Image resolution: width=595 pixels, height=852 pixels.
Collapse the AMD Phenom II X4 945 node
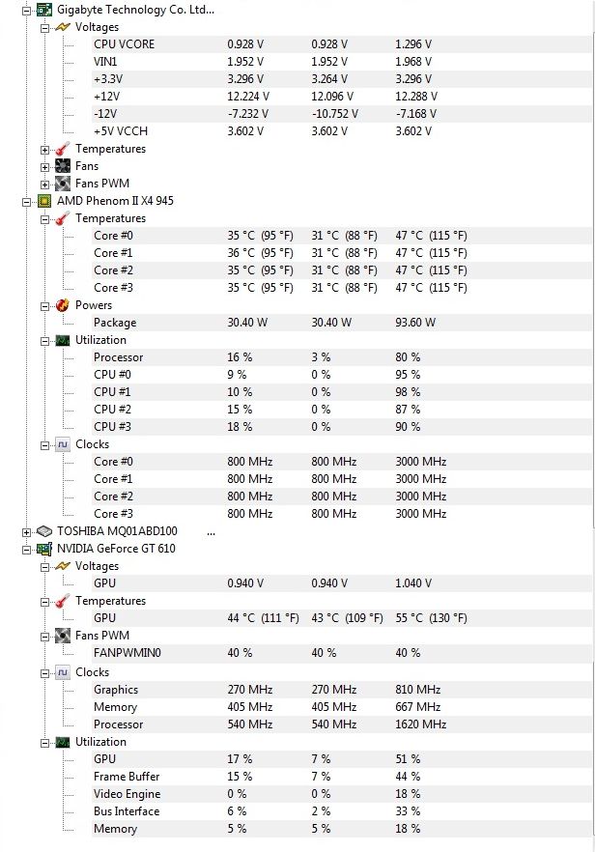pos(26,202)
